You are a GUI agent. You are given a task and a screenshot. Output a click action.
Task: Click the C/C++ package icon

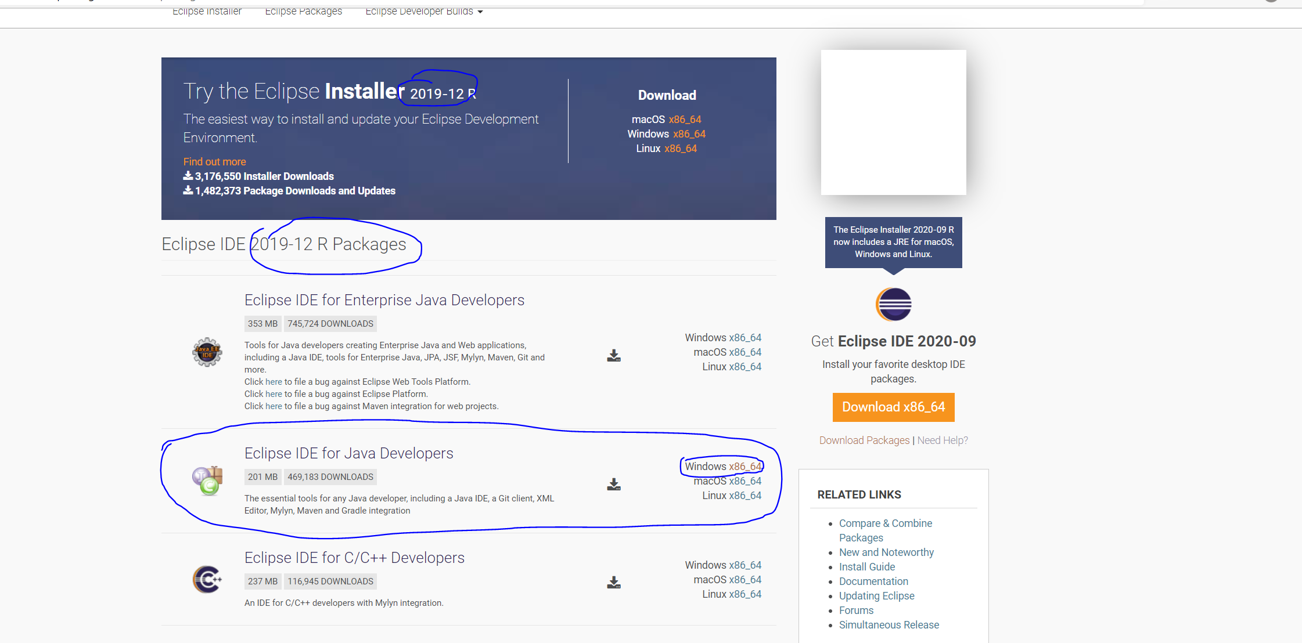(x=207, y=579)
